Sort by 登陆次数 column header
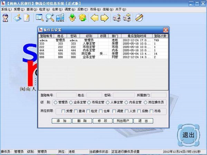The image size is (207, 155). tap(160, 36)
